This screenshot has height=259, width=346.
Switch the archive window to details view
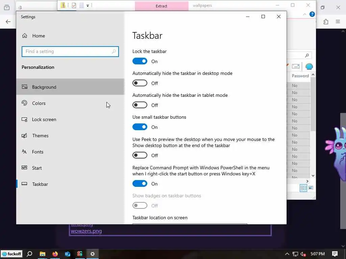click(303, 188)
